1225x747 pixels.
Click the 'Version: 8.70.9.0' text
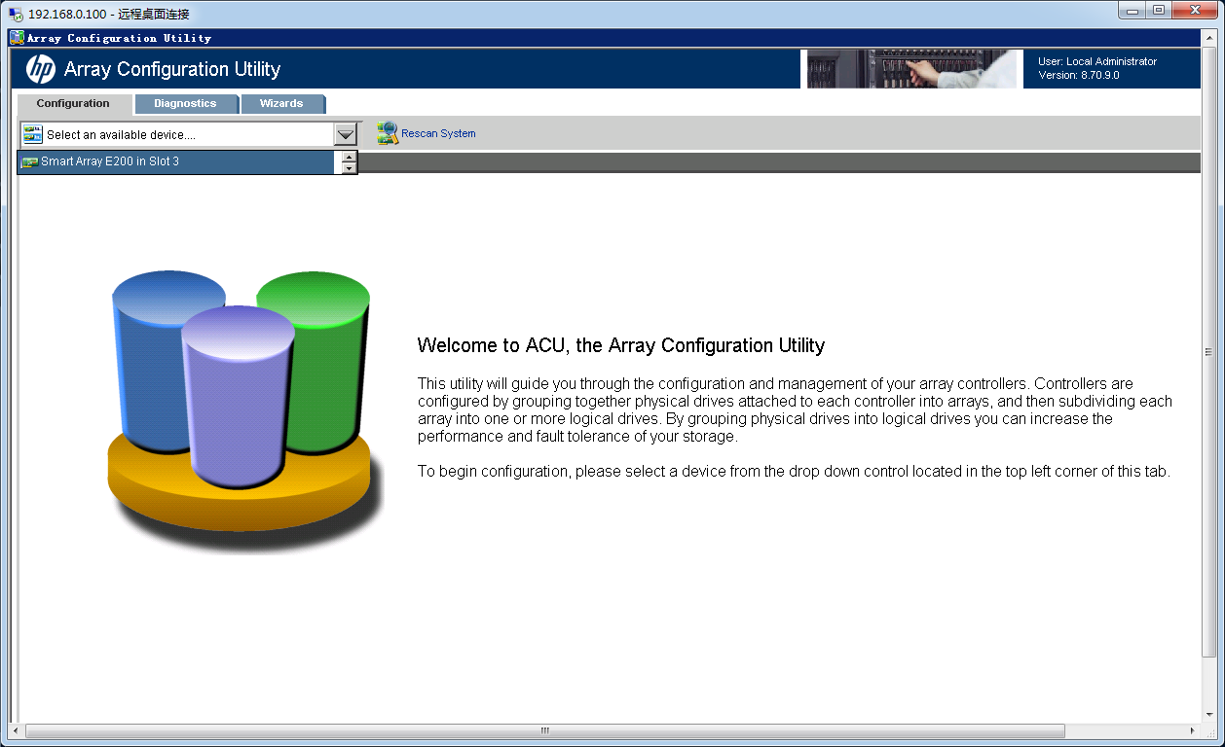pyautogui.click(x=1079, y=75)
